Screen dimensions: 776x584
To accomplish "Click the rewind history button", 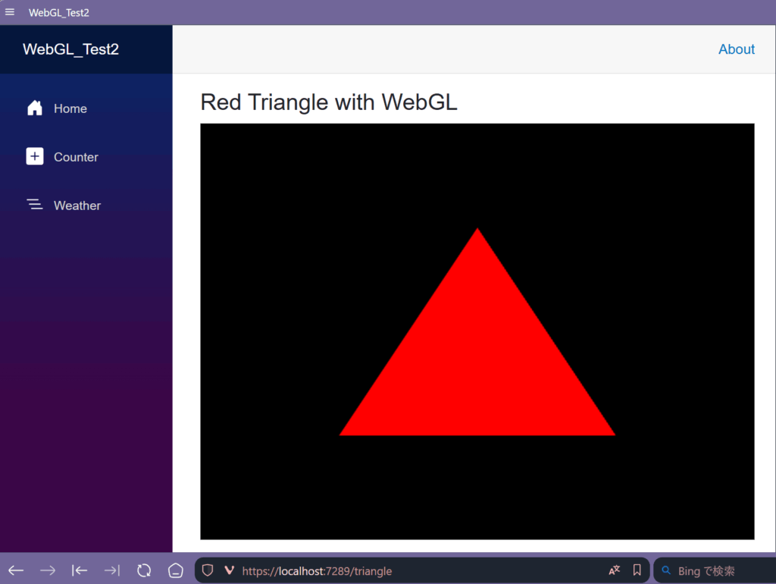I will point(80,570).
